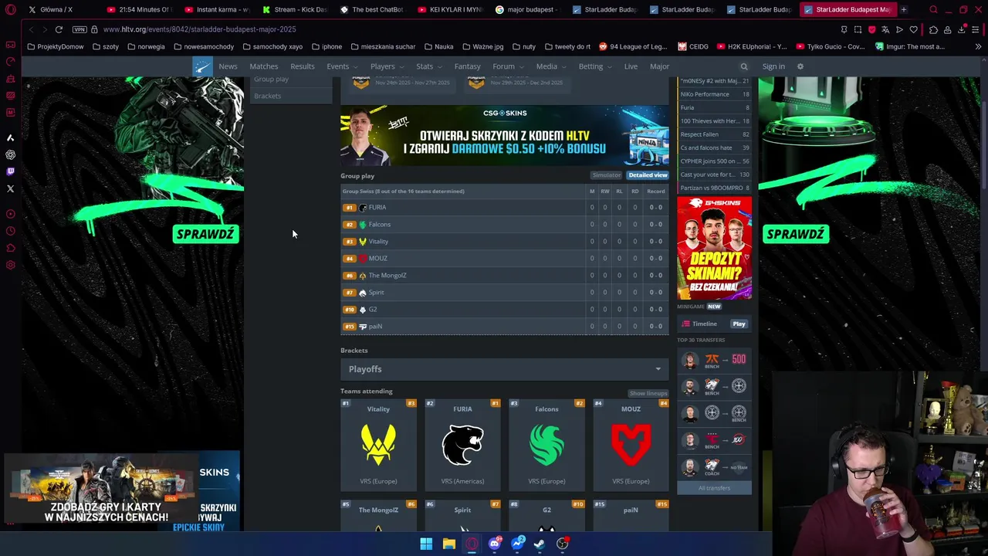This screenshot has width=988, height=556.
Task: Open the Falcons team card
Action: coord(546,445)
